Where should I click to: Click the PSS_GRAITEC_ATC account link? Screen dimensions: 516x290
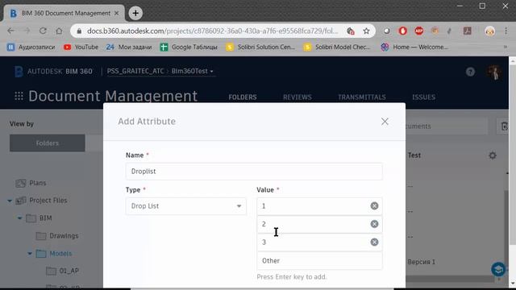coord(135,72)
